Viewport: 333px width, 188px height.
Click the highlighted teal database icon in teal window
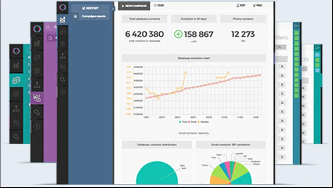(16, 80)
